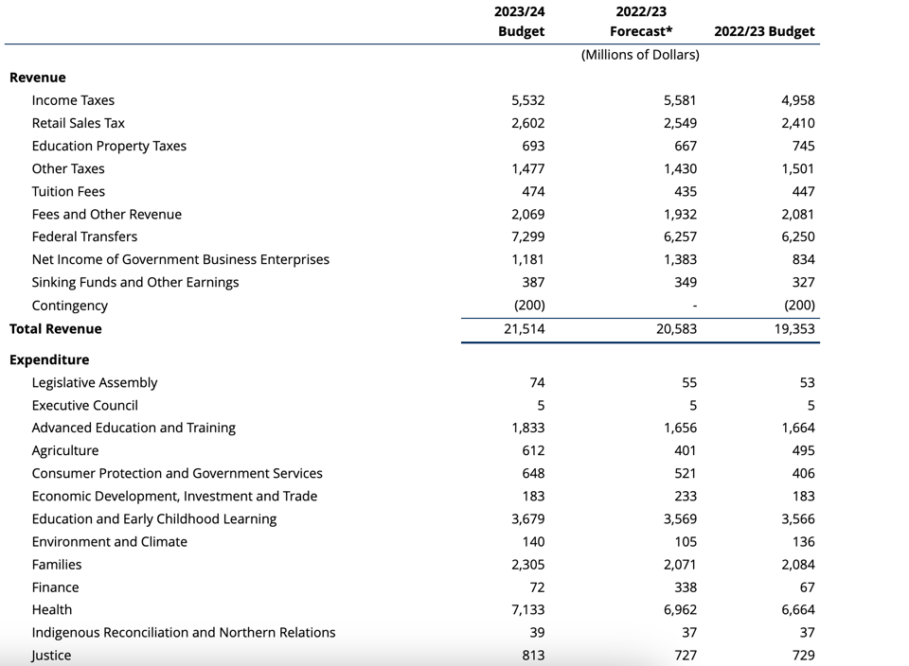
Task: Click 'Sinking Funds and Other Earnings'
Action: click(x=135, y=282)
